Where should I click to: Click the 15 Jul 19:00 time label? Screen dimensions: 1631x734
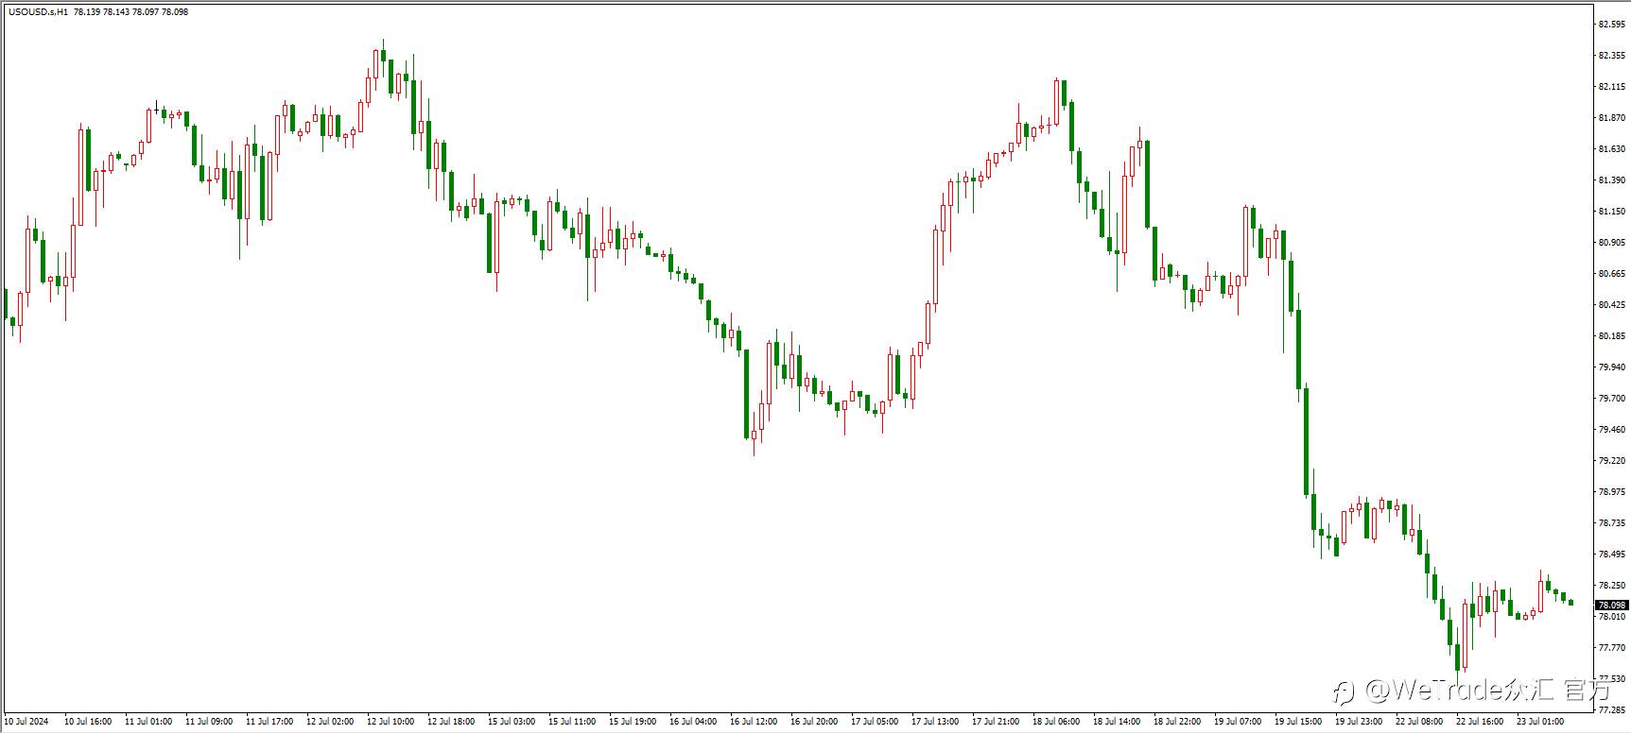coord(633,722)
